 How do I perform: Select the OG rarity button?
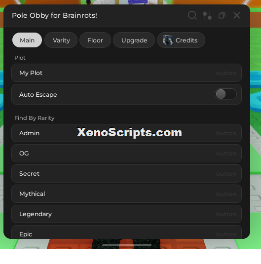tap(127, 153)
